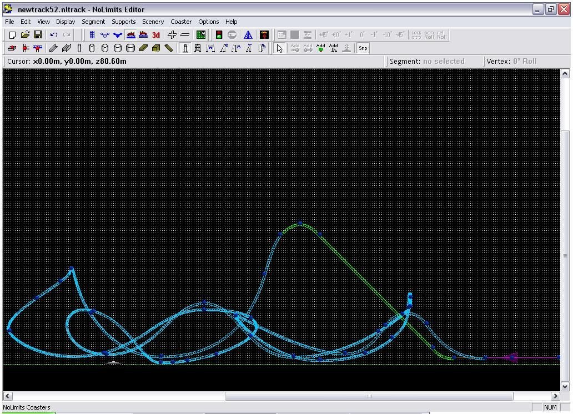Select the diagonal wooden plank icon
573x414 pixels.
[x=169, y=48]
